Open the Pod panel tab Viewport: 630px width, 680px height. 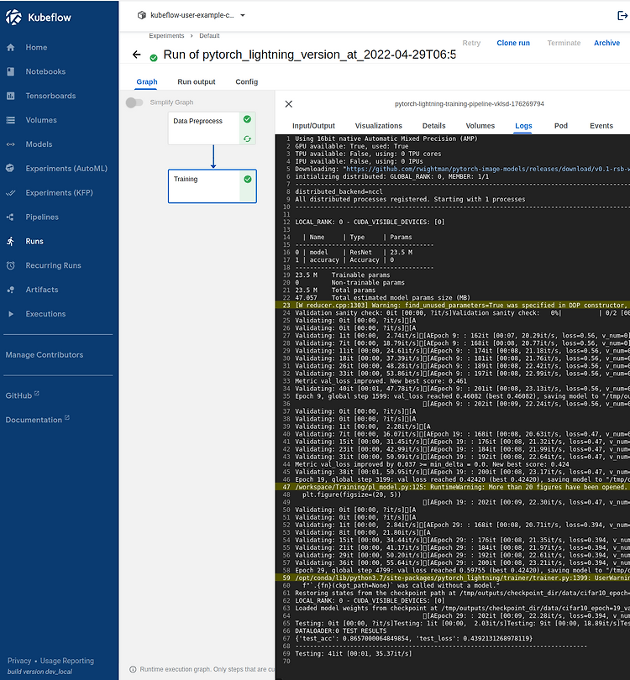point(560,126)
